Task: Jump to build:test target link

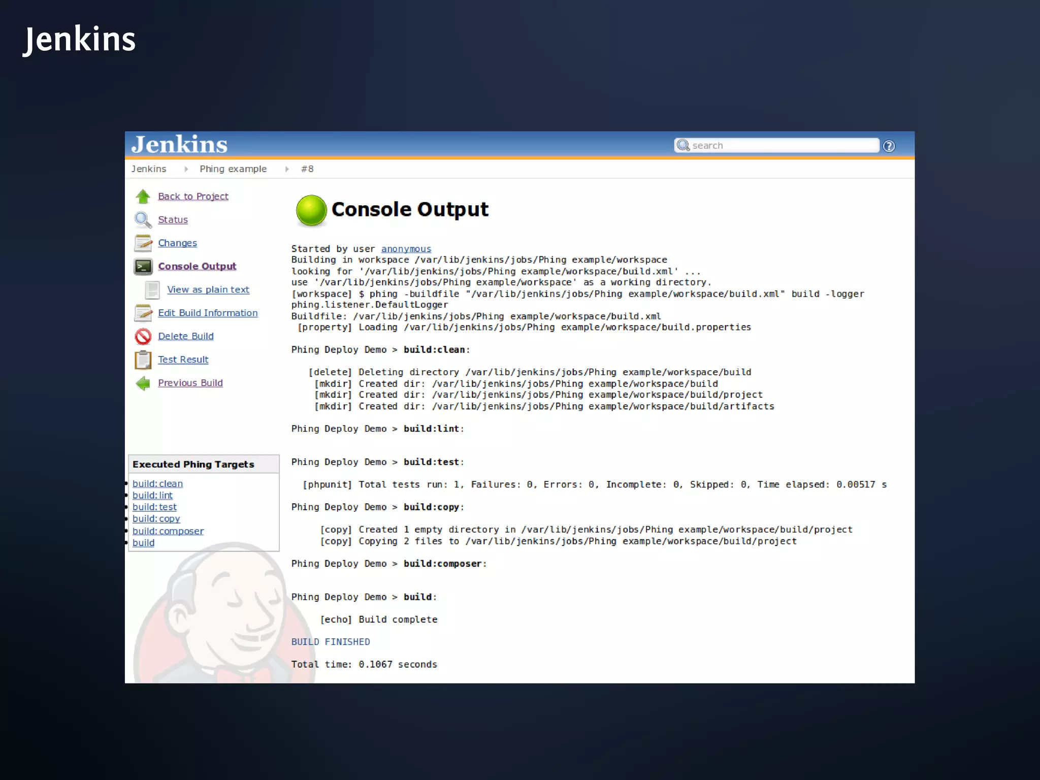Action: click(154, 507)
